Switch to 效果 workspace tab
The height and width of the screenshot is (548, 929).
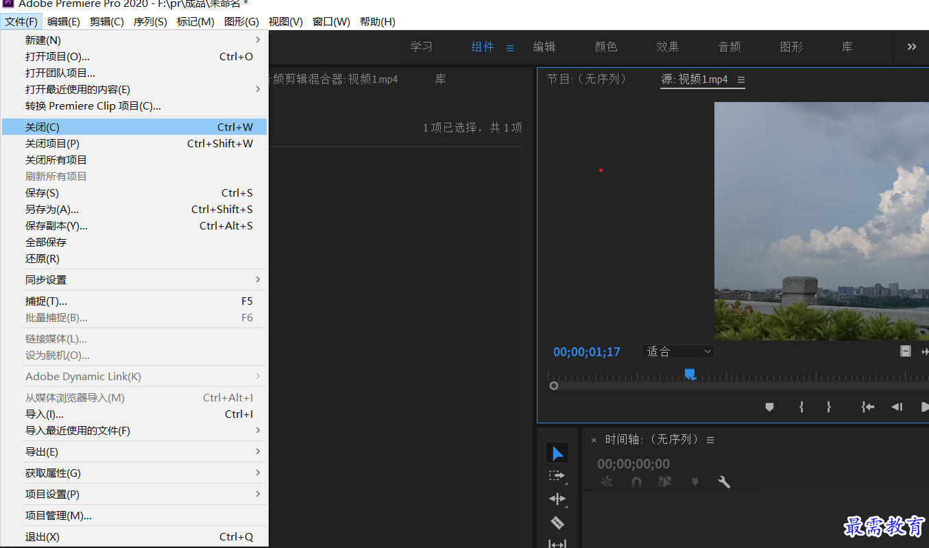668,47
